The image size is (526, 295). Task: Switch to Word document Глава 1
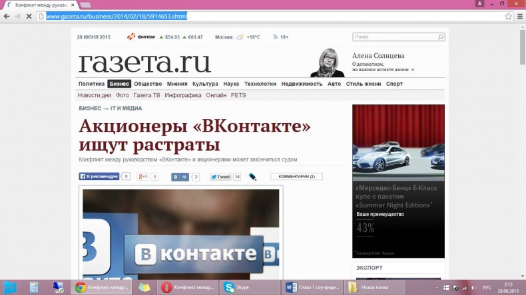point(313,287)
